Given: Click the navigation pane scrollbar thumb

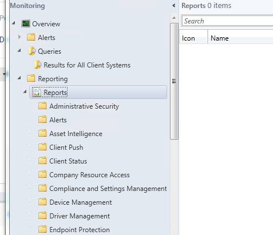Looking at the screenshot, I should tap(174, 81).
